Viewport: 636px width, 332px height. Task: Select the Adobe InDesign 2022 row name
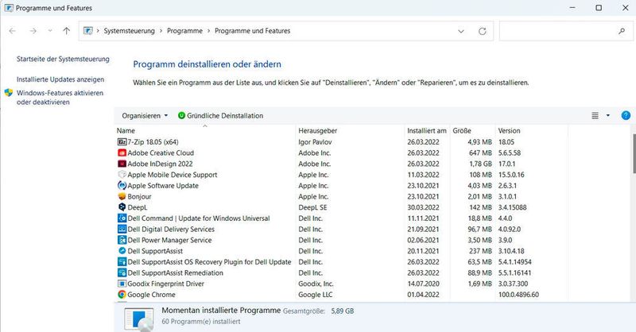tap(160, 164)
